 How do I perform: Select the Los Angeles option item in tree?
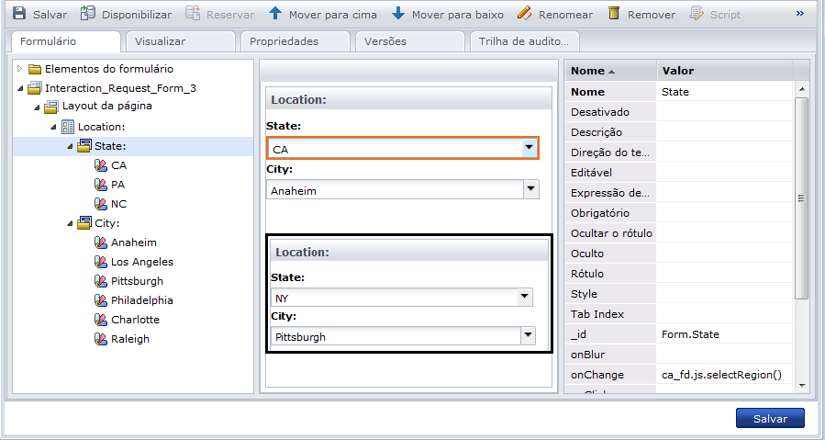142,262
